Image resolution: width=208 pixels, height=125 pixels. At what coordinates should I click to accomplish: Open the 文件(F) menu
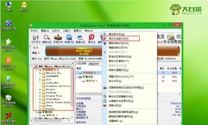pos(34,31)
